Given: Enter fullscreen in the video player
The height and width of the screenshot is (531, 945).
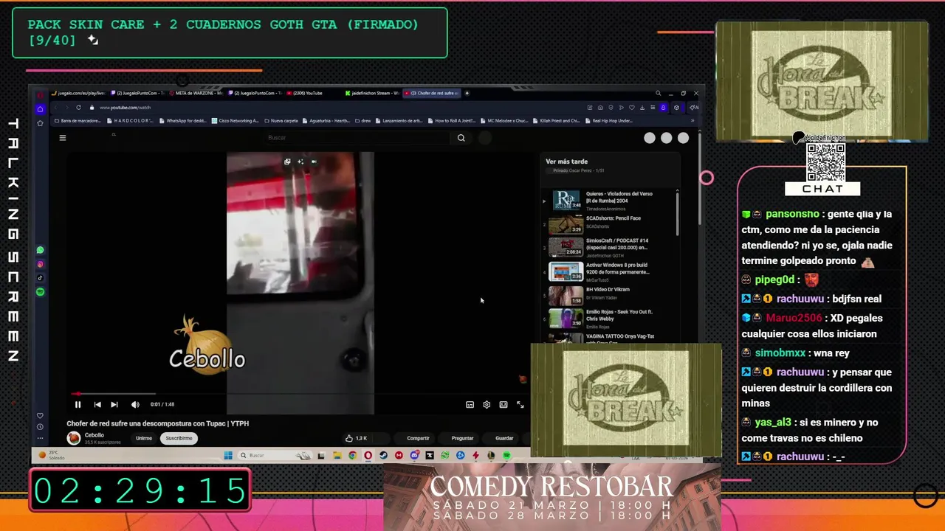Looking at the screenshot, I should pos(520,404).
